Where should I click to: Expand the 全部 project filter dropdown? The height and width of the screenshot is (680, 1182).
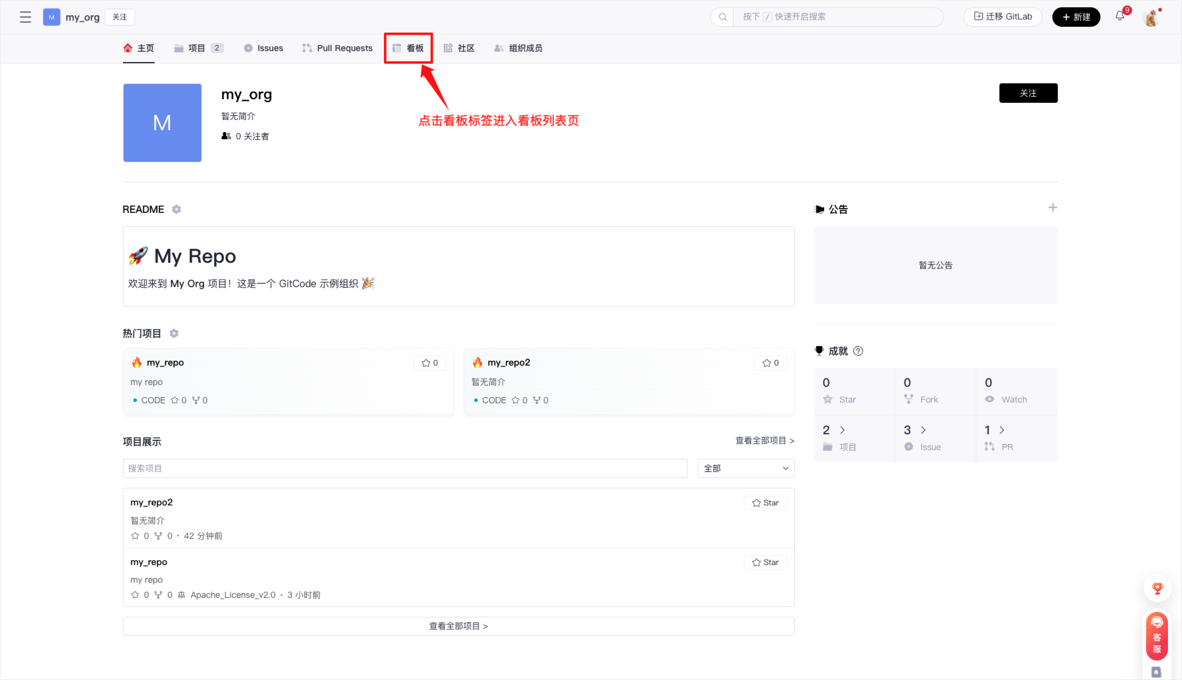tap(746, 468)
